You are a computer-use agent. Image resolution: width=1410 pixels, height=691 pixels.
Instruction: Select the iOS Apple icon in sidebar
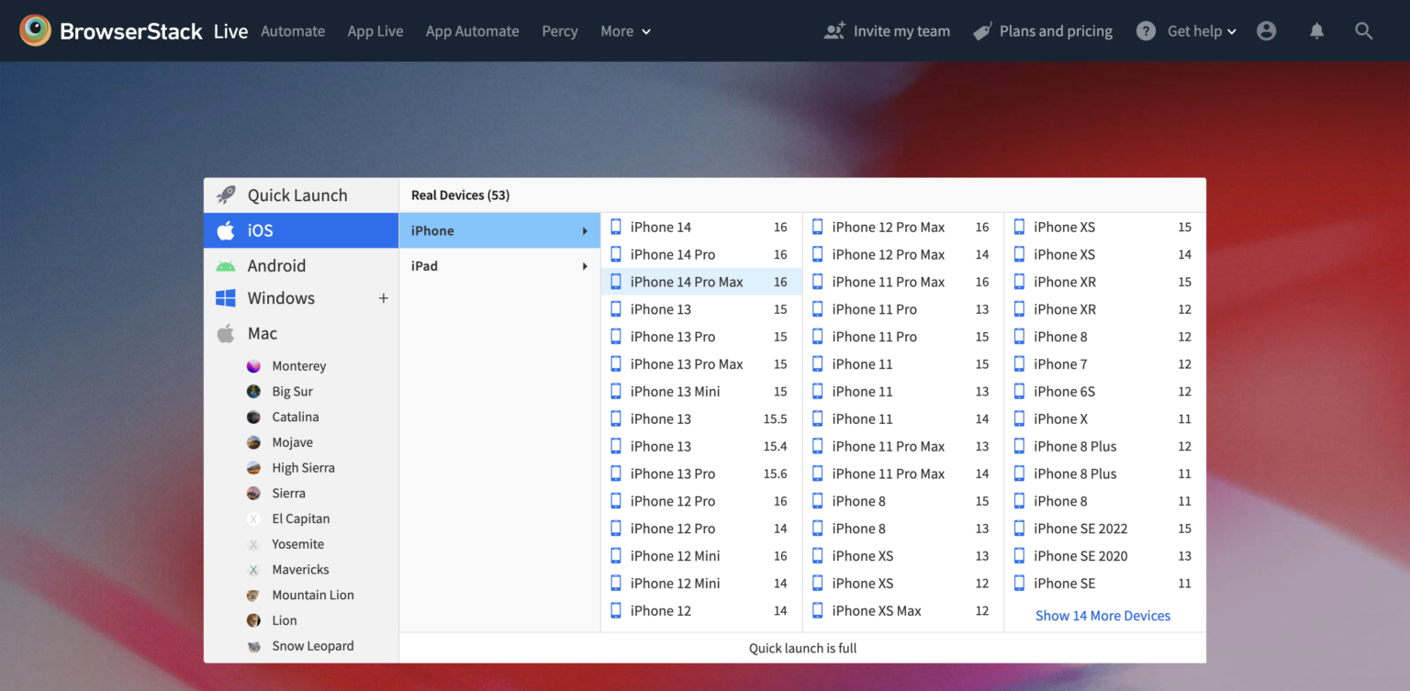coord(226,229)
